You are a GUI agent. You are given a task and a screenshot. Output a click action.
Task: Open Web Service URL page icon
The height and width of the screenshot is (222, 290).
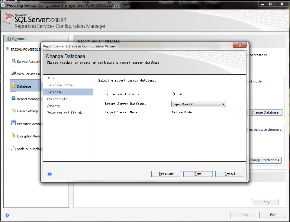(14, 73)
